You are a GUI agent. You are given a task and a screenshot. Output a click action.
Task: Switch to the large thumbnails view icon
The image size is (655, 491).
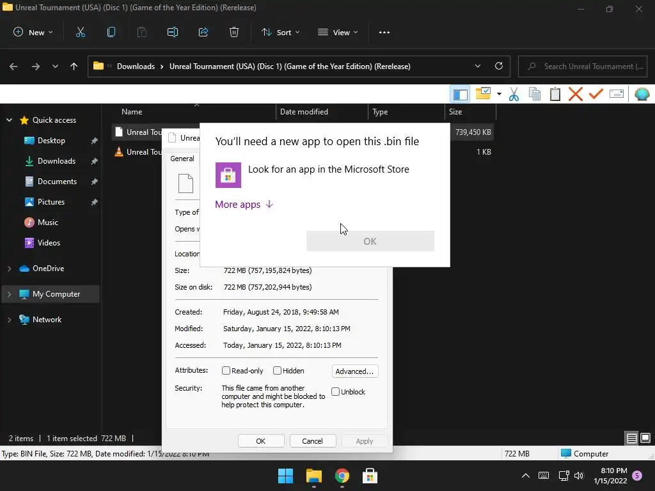645,438
